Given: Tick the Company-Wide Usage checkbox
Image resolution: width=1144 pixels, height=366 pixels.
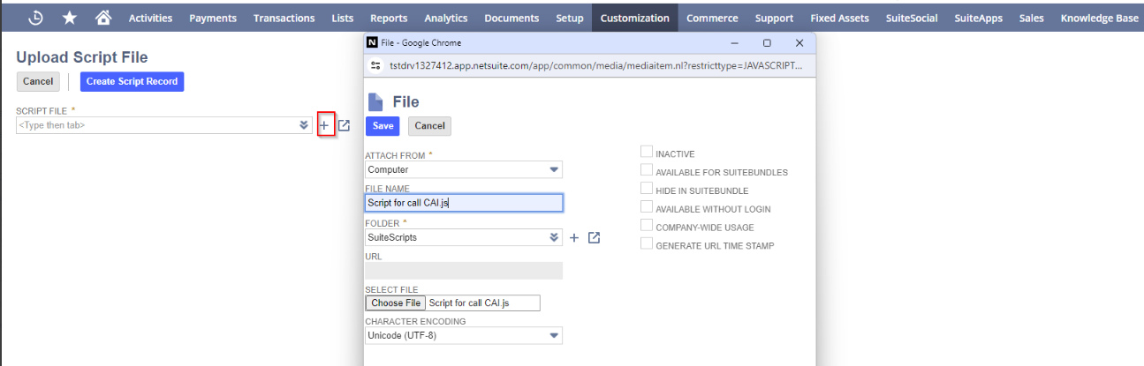Looking at the screenshot, I should click(x=647, y=227).
